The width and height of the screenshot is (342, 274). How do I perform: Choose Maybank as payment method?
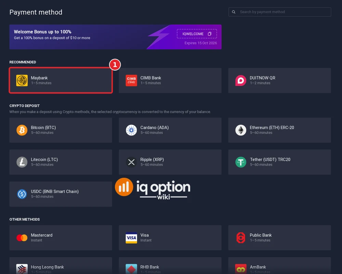[x=61, y=80]
